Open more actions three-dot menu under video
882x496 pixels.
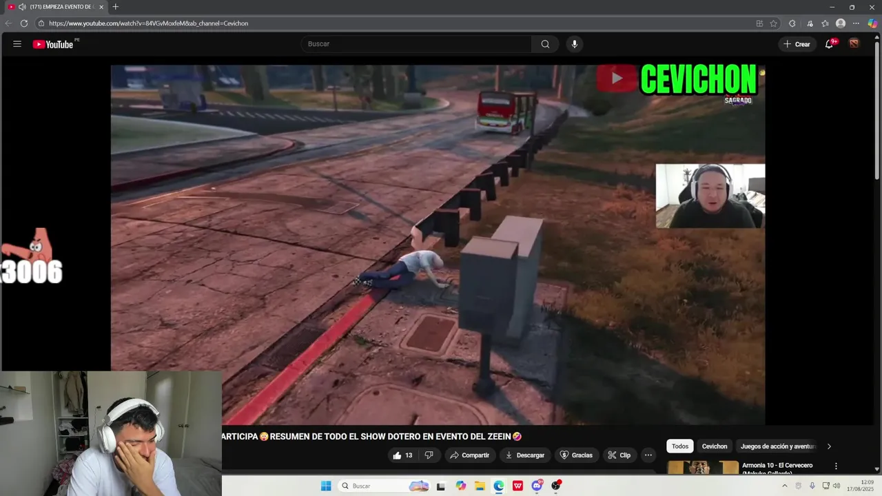(648, 455)
